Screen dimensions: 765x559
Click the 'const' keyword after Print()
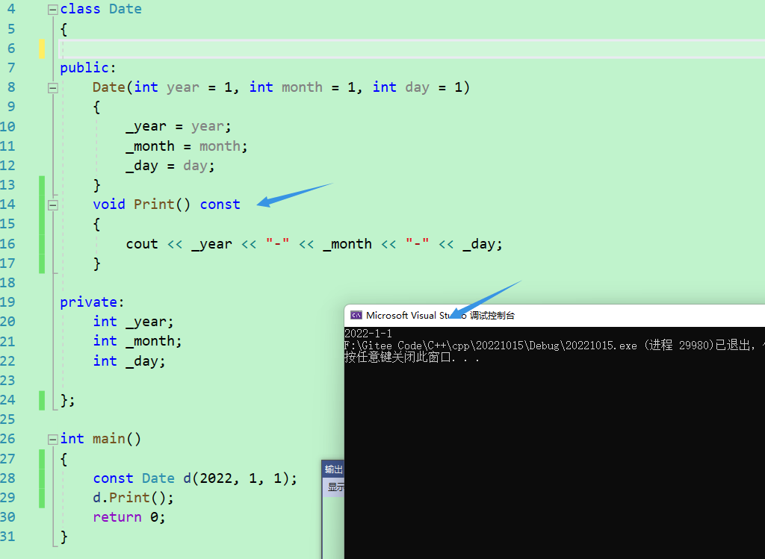220,204
